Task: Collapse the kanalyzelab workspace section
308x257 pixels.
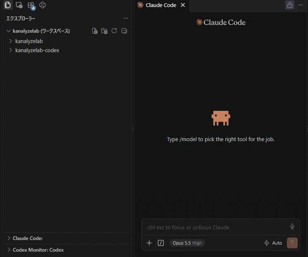Action: point(8,31)
